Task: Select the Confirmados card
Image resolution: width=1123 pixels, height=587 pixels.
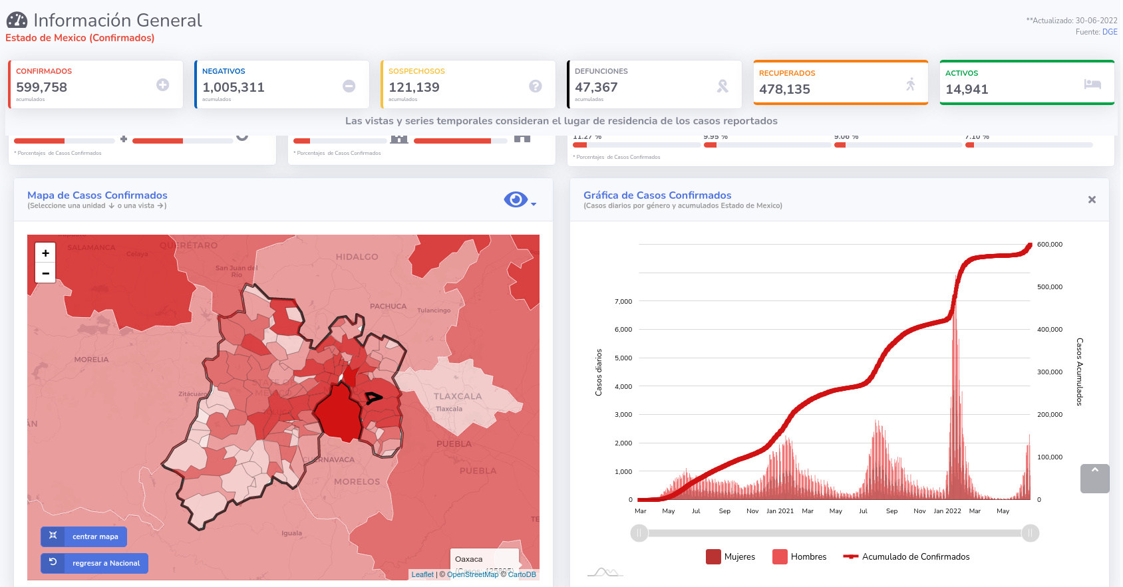Action: [96, 84]
